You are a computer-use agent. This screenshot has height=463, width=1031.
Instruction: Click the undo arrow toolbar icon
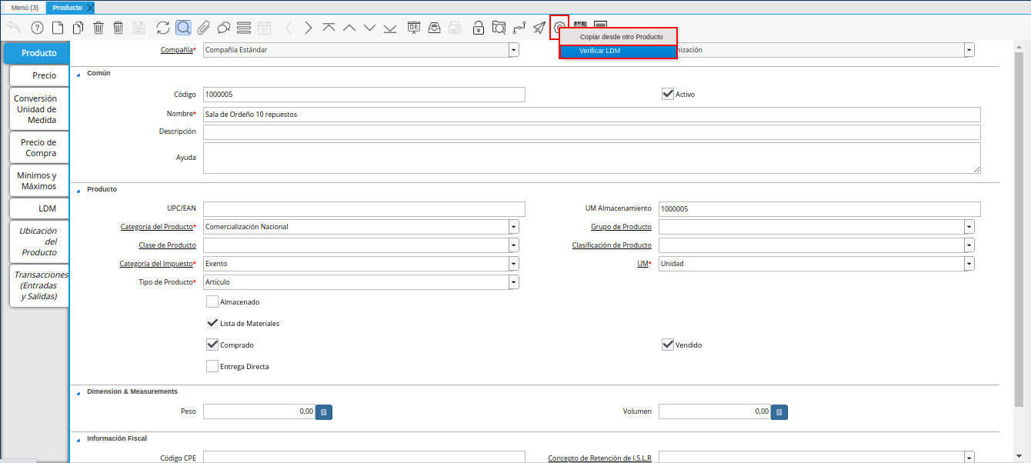(x=14, y=28)
